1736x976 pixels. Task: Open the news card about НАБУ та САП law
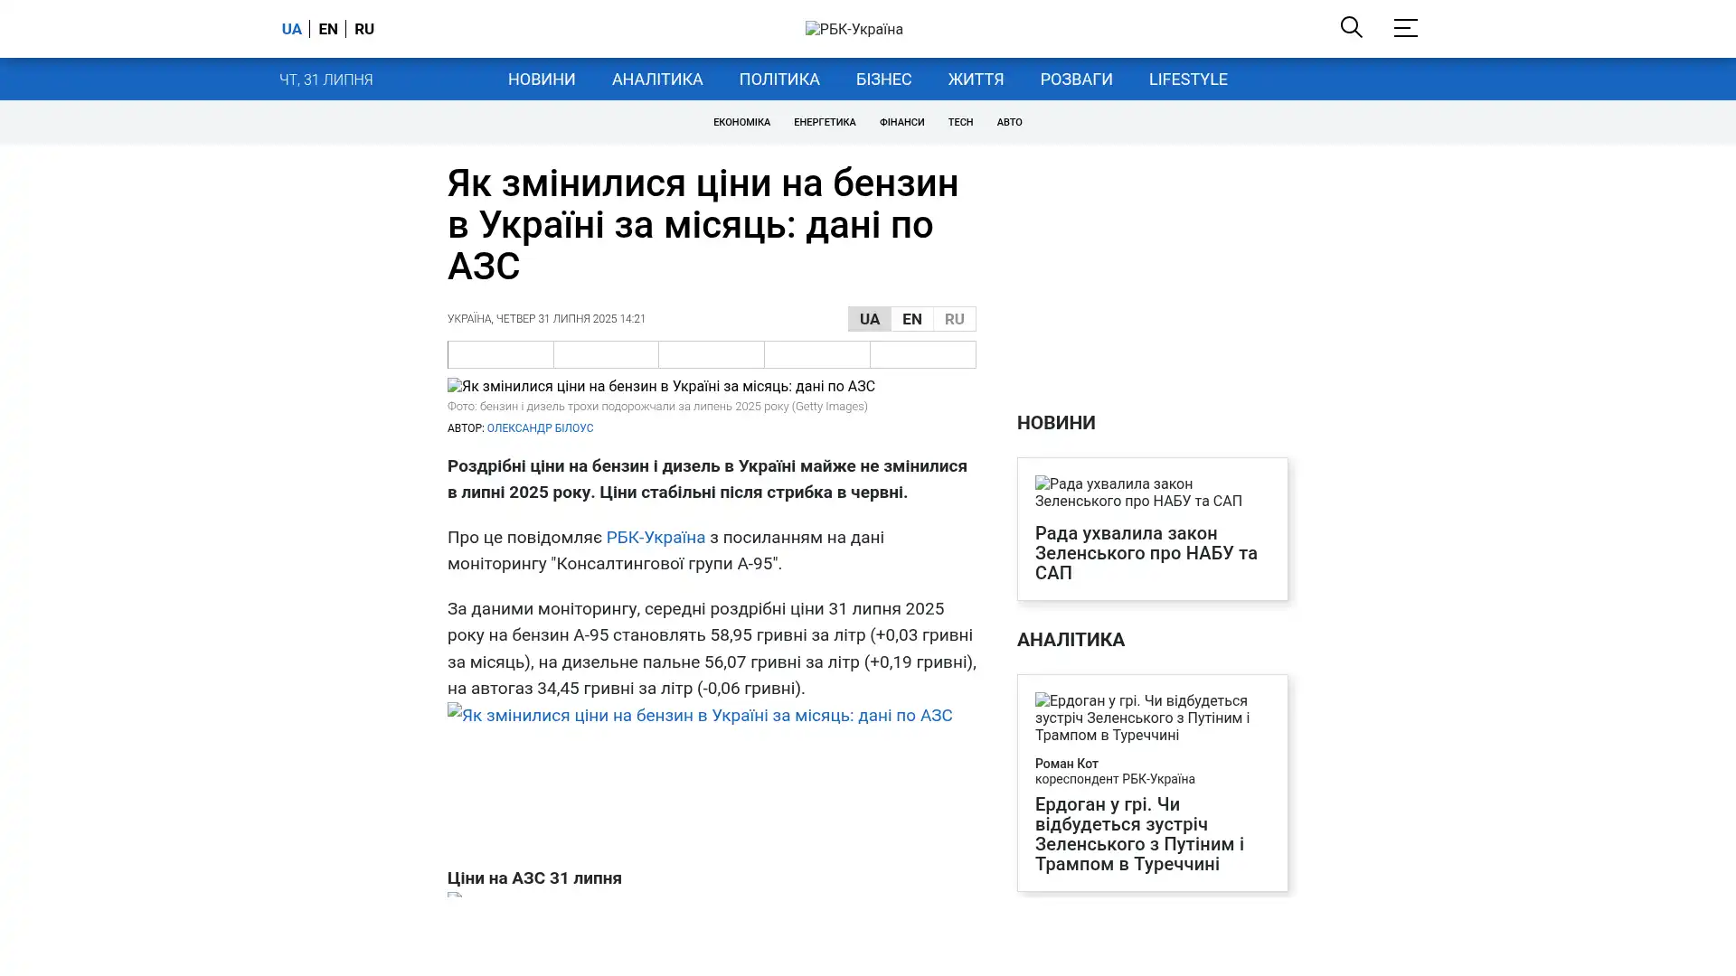pyautogui.click(x=1146, y=552)
